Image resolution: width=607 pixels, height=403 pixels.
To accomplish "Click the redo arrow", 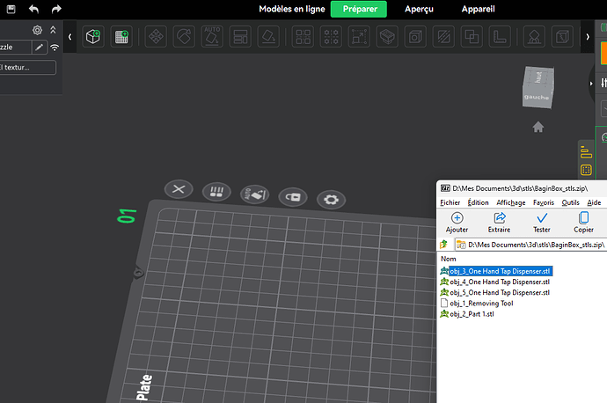I will [56, 9].
